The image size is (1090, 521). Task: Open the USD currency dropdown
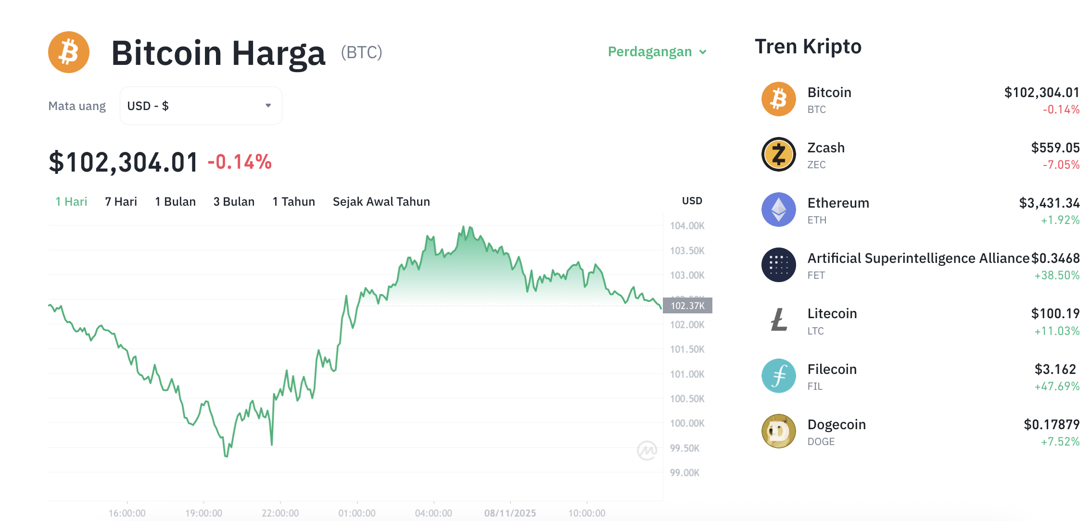coord(201,106)
